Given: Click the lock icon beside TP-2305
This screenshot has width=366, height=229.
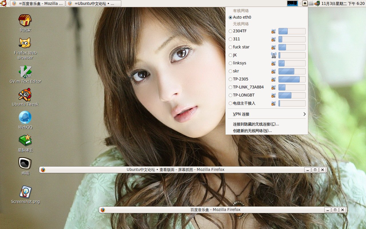Looking at the screenshot, I should coord(274,79).
